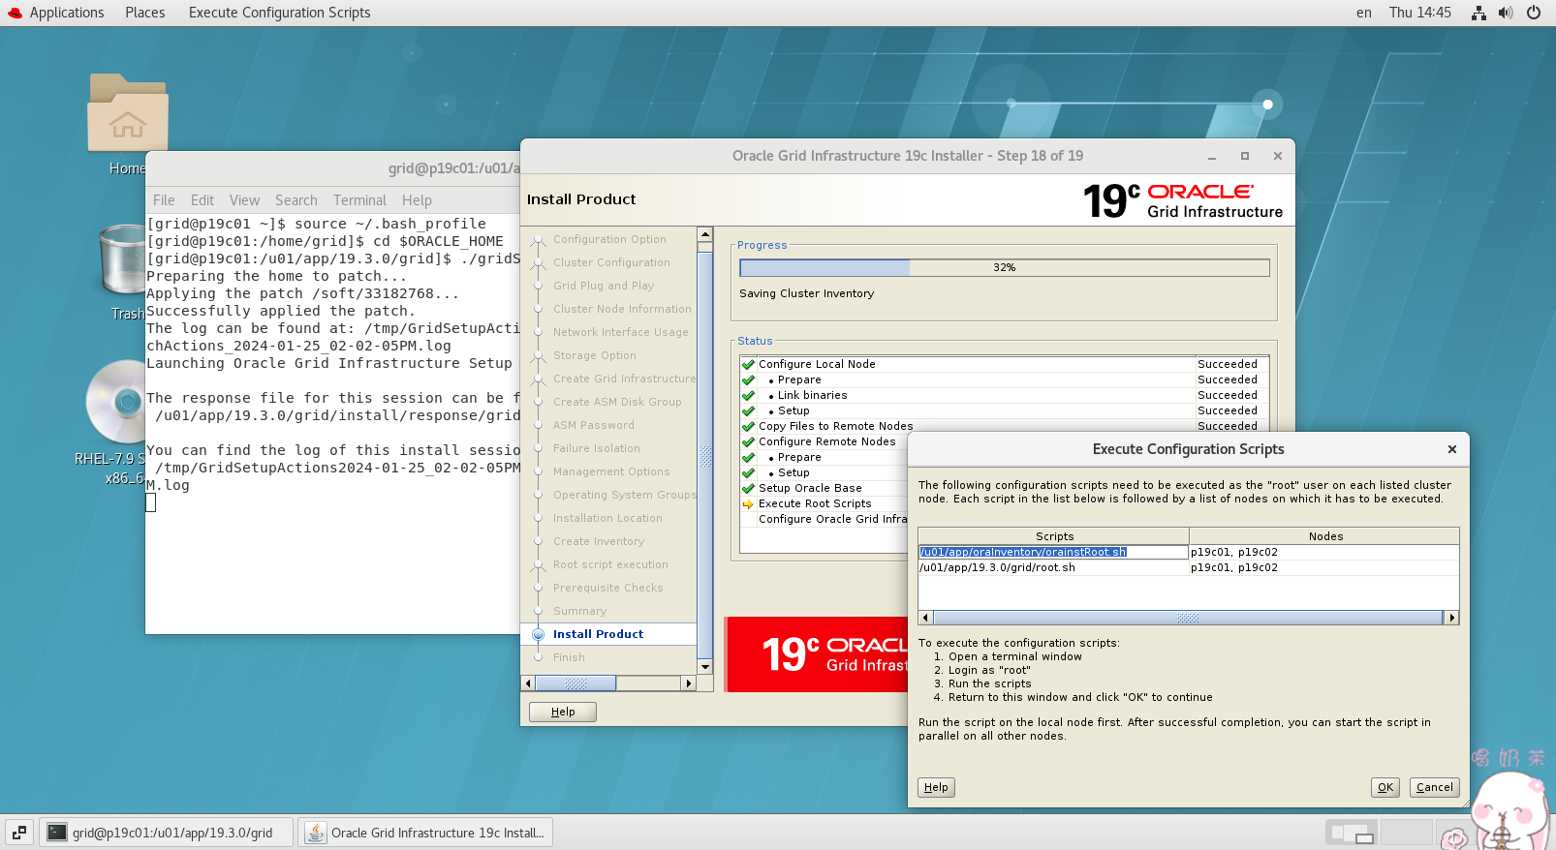This screenshot has height=850, width=1556.
Task: Open the terminal Help menu
Action: point(417,200)
